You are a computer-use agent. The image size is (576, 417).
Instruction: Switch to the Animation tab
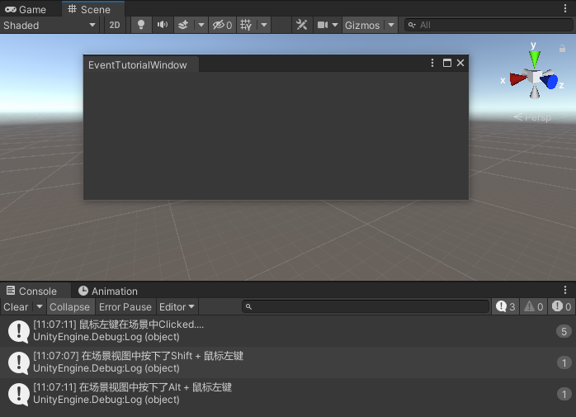click(108, 291)
